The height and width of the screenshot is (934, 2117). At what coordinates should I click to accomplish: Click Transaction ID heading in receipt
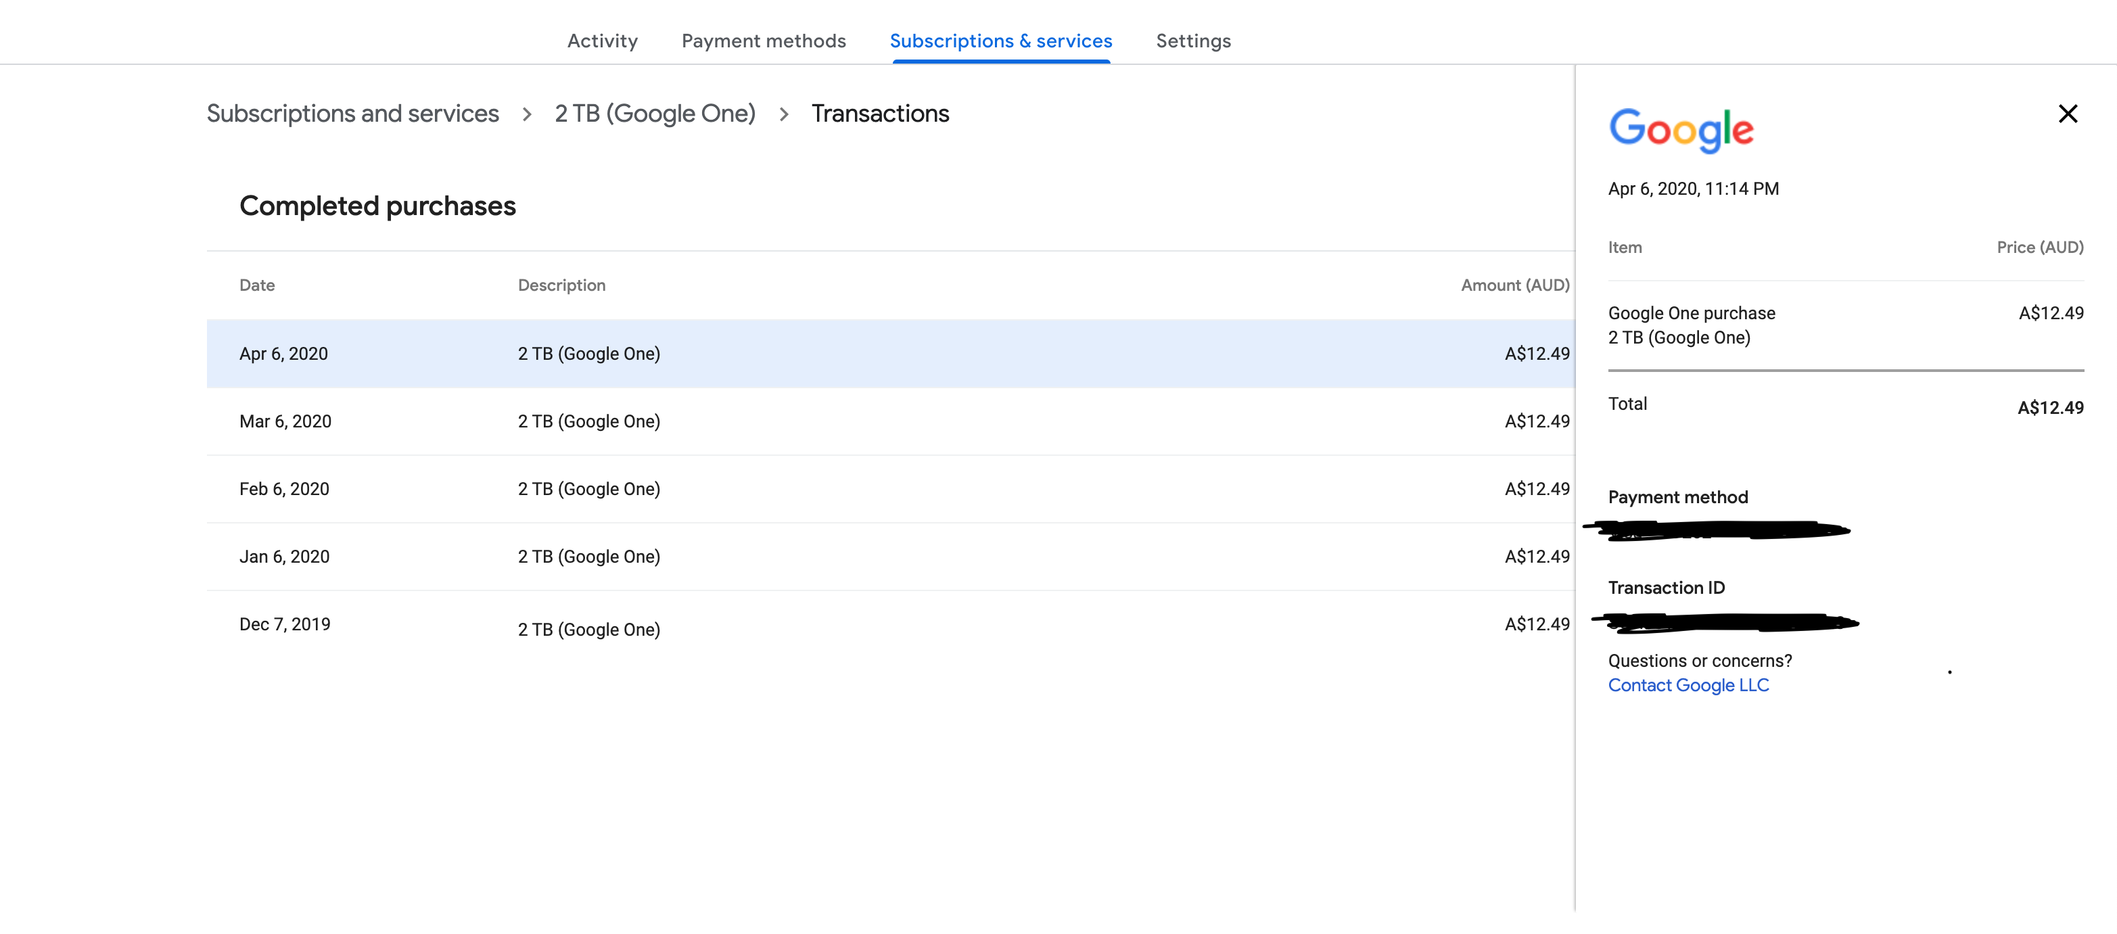[x=1666, y=587]
